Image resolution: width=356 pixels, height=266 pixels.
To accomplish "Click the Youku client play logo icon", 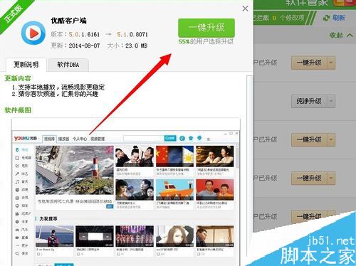I will [x=33, y=33].
